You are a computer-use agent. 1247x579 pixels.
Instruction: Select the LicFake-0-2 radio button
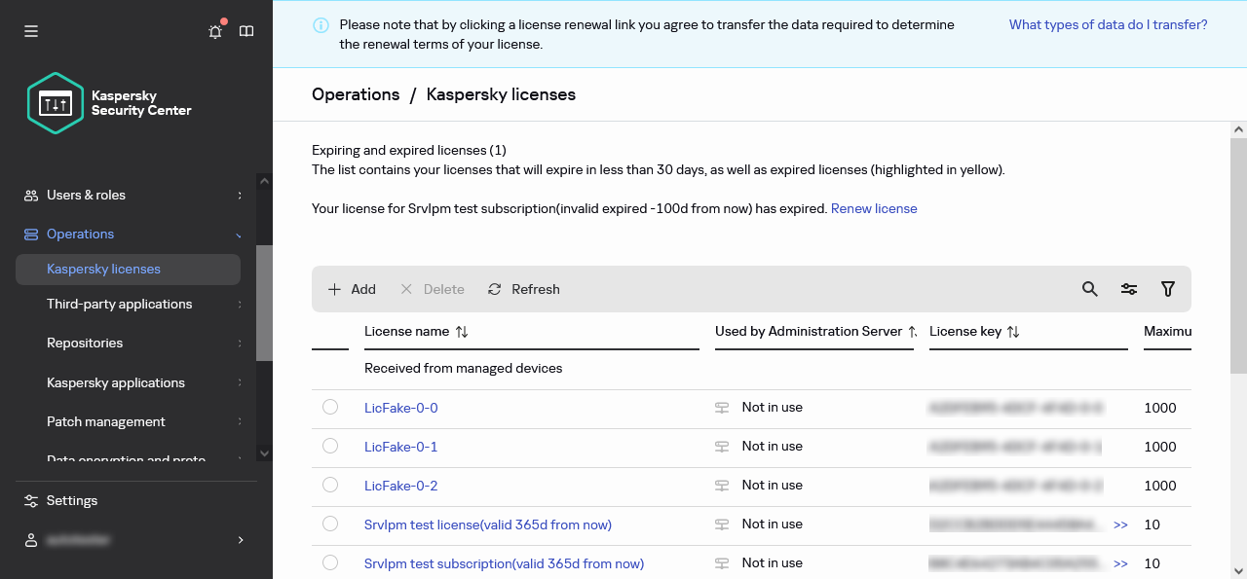point(329,485)
